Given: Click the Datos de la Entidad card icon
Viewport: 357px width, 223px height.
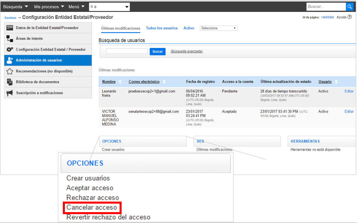Looking at the screenshot, I should tap(10, 28).
